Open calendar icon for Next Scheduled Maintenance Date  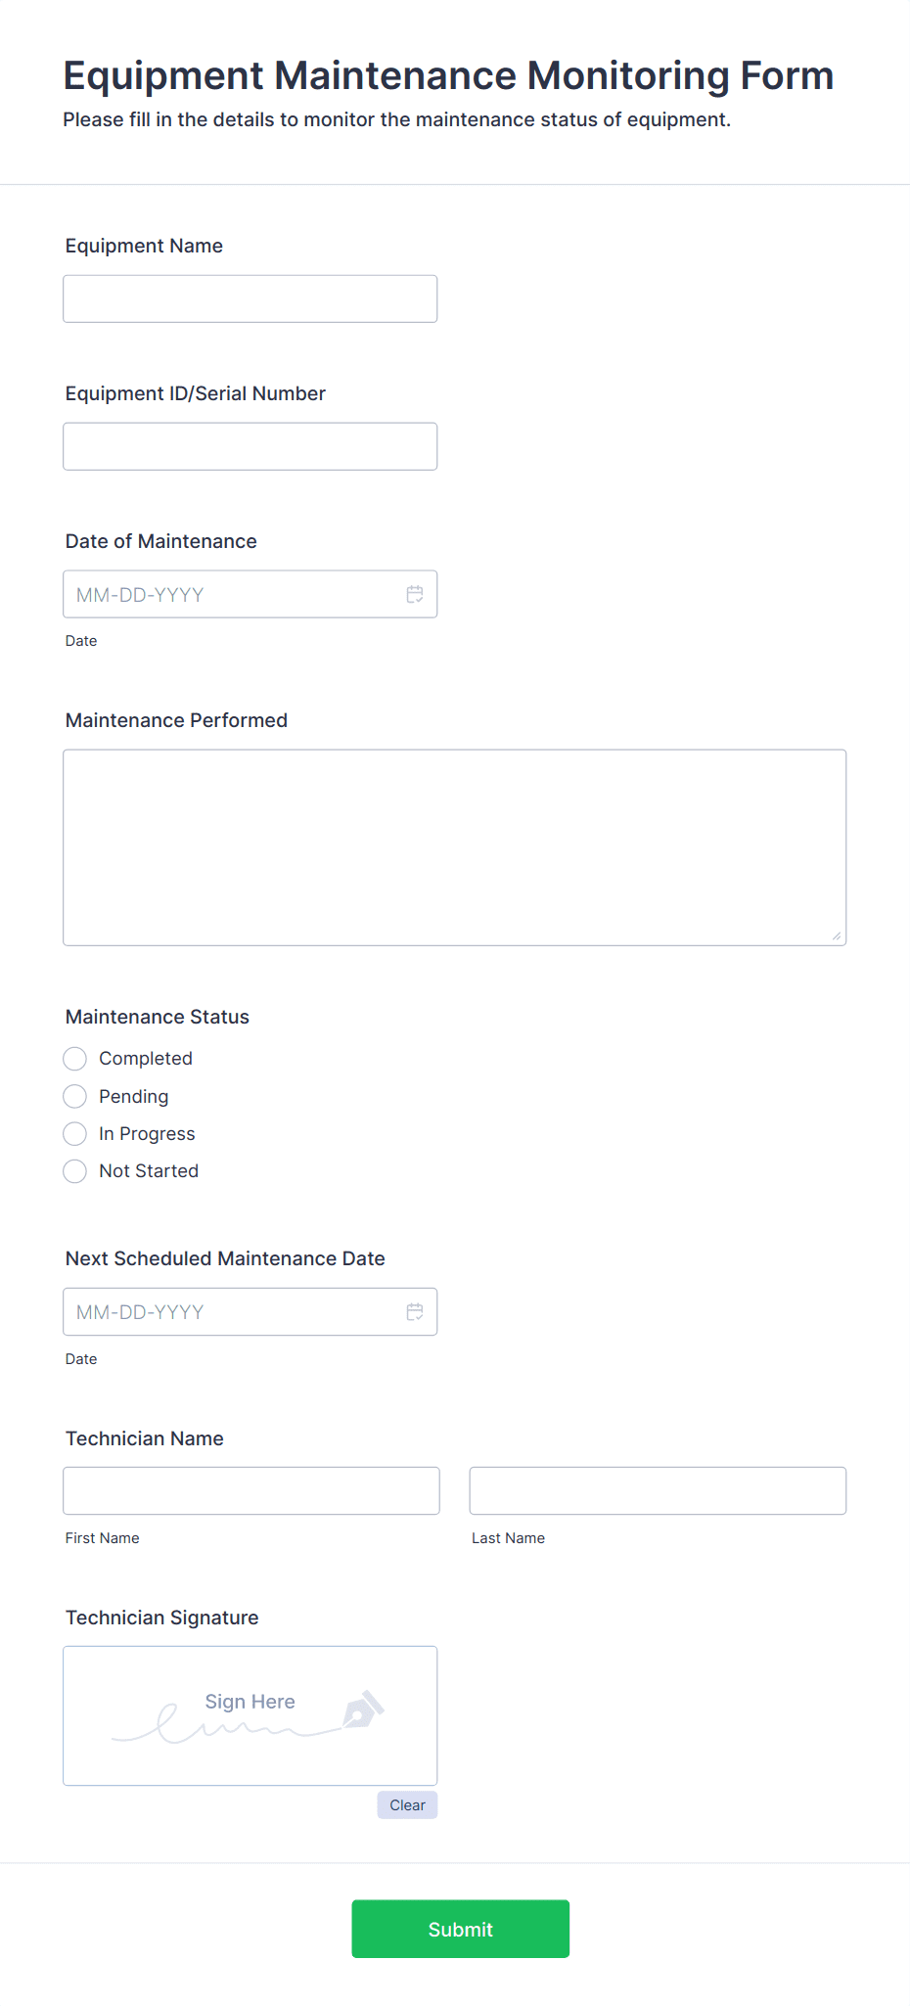(x=415, y=1312)
